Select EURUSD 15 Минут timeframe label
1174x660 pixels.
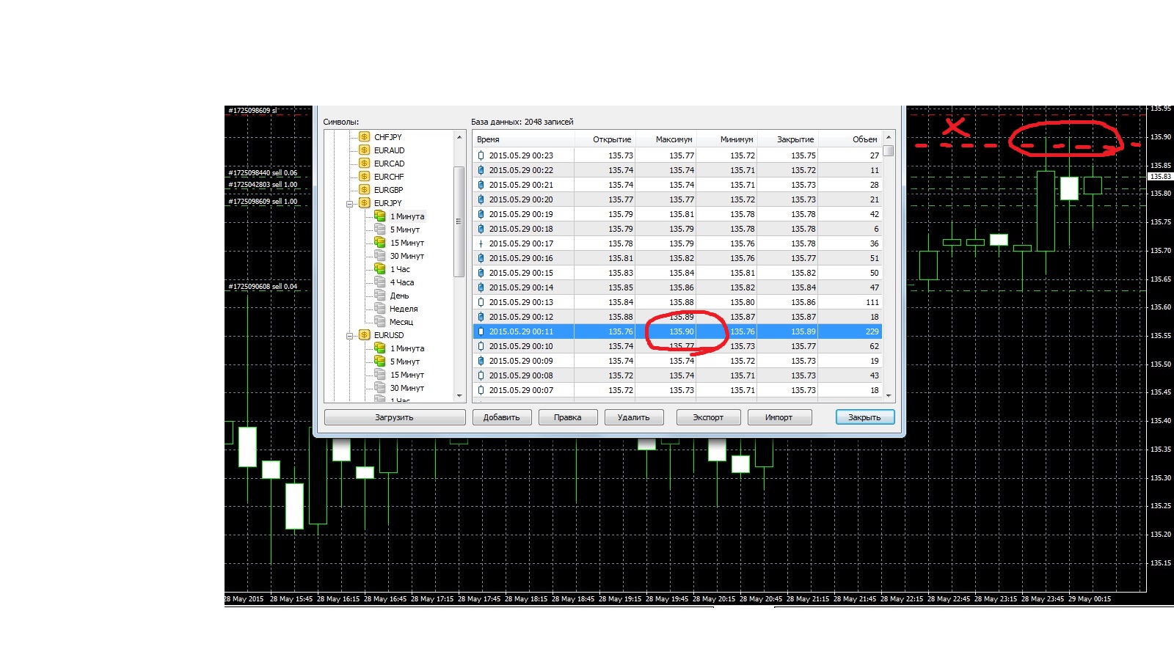407,375
